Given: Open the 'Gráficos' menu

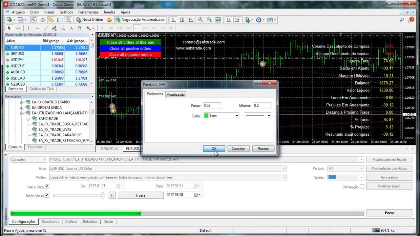Looking at the screenshot, I should [x=66, y=12].
